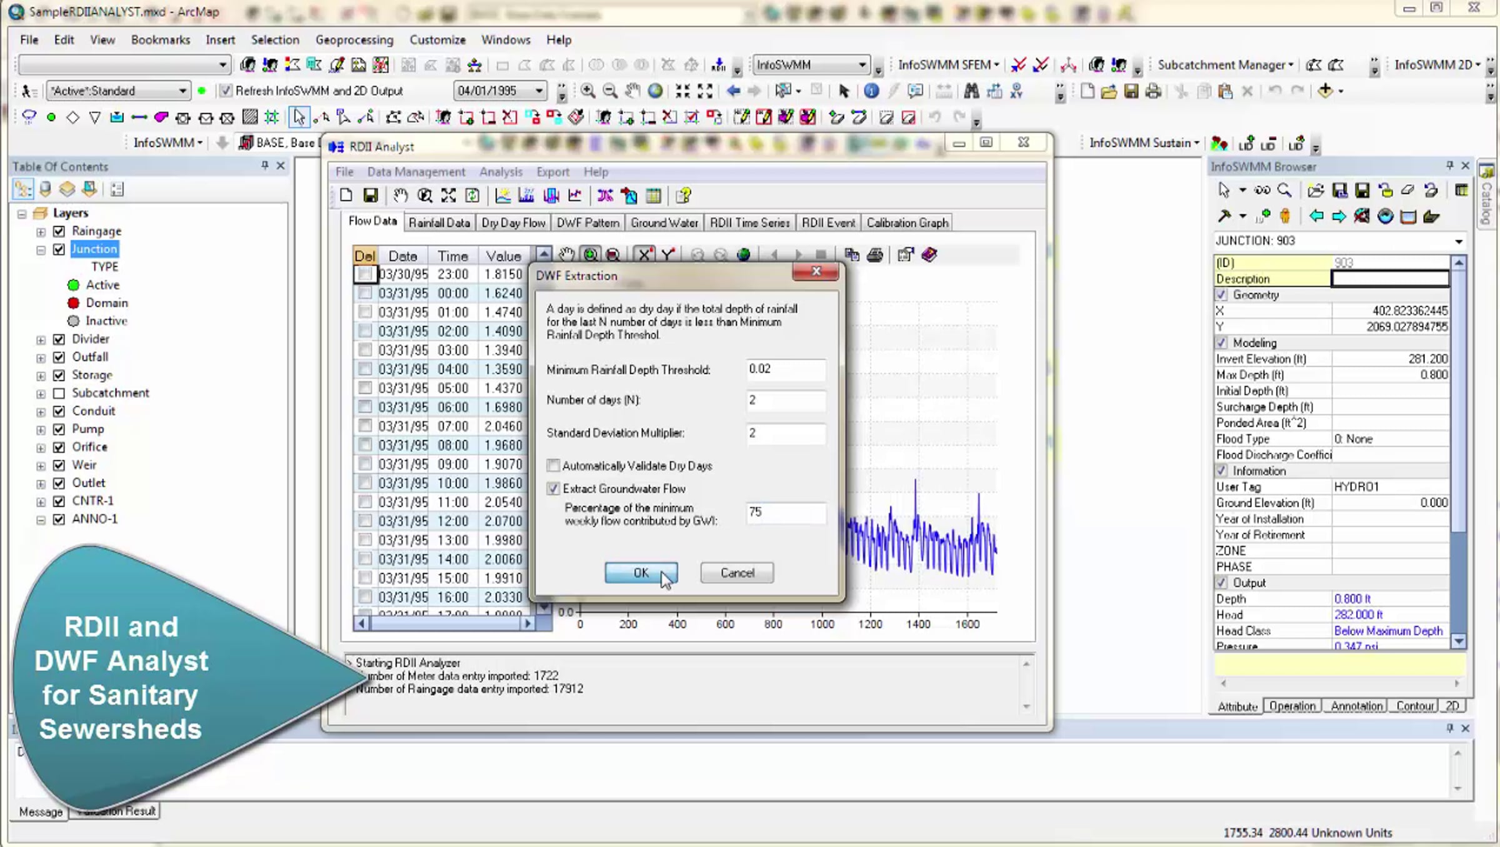Open the 04/01/1995 date dropdown
Viewport: 1500px width, 847px height.
pos(539,91)
